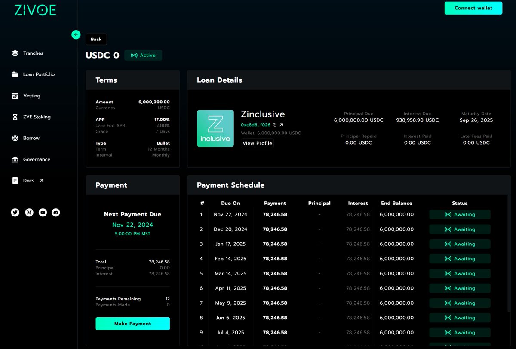Click Make Payment button
Image resolution: width=516 pixels, height=349 pixels.
pos(132,324)
